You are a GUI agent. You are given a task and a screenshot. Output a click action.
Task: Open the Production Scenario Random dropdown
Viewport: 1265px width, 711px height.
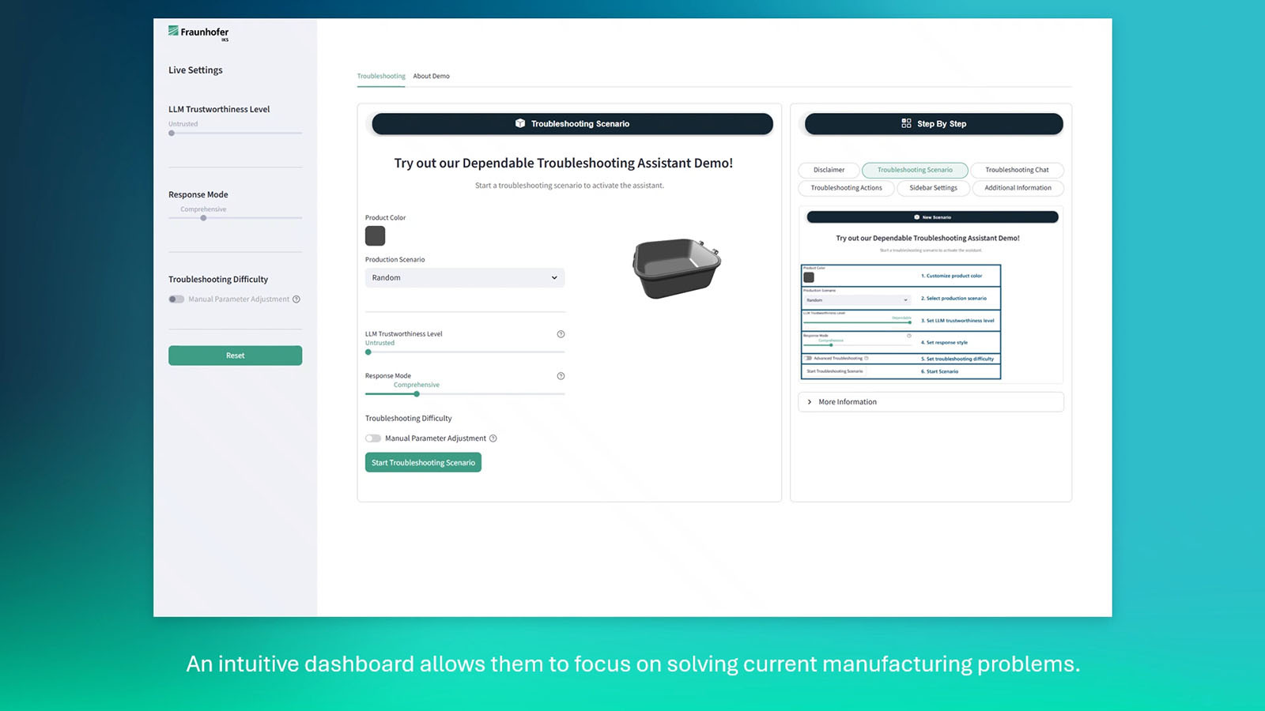click(x=465, y=278)
